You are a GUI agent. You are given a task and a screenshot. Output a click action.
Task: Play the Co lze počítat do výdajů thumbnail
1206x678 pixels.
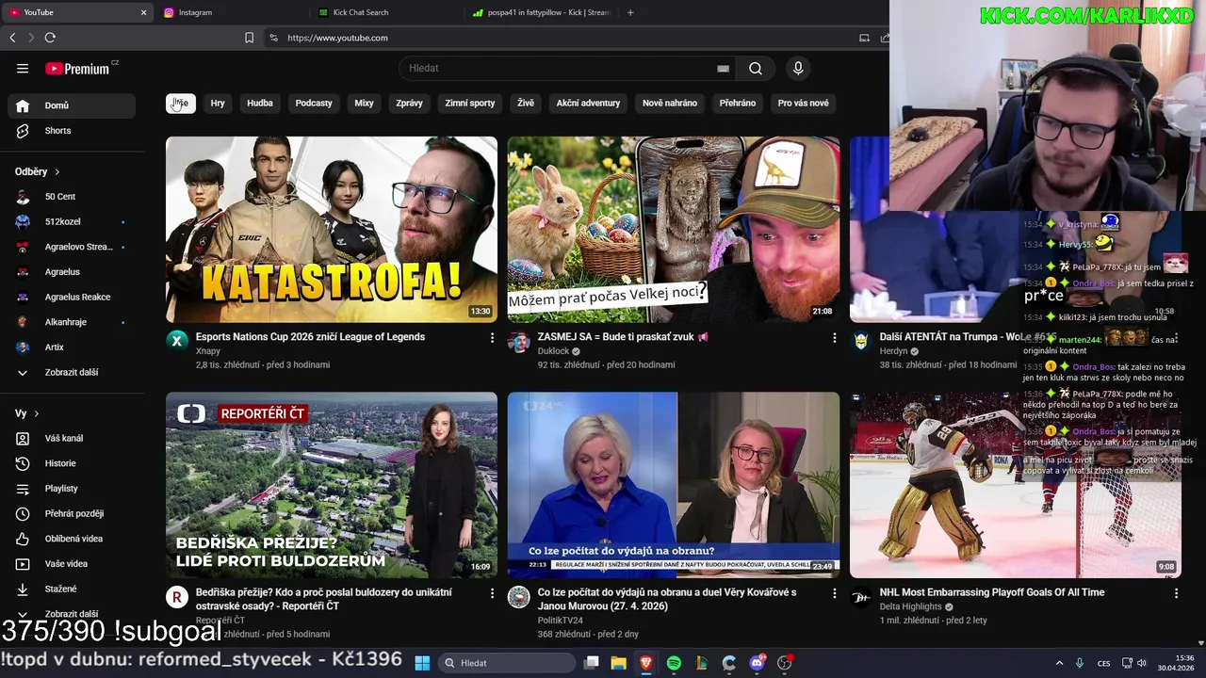coord(674,485)
